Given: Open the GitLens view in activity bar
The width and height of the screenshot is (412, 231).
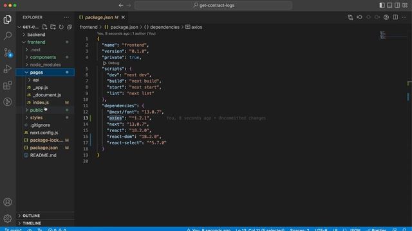Looking at the screenshot, I should coord(8,101).
